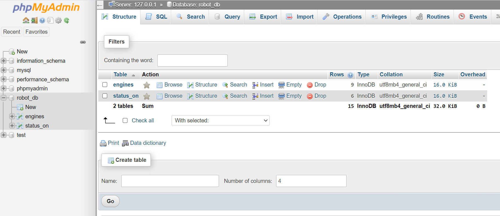500x216 pixels.
Task: Click the Print printer icon
Action: (103, 143)
